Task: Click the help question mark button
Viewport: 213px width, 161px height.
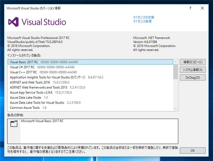Action: [190, 8]
